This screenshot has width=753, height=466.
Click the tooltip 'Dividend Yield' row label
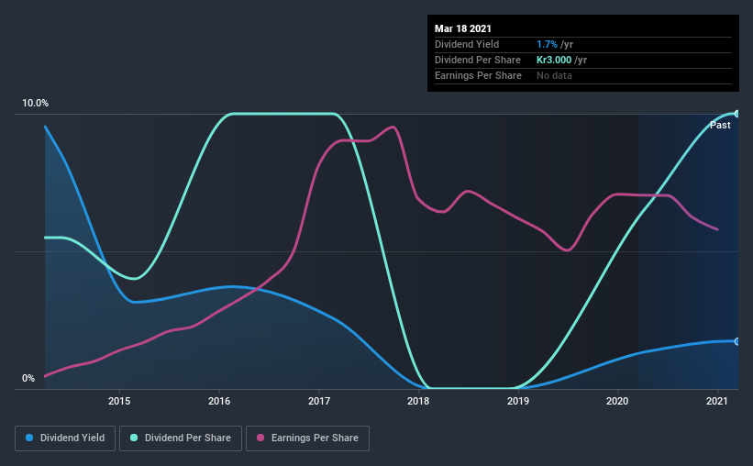[x=467, y=44]
